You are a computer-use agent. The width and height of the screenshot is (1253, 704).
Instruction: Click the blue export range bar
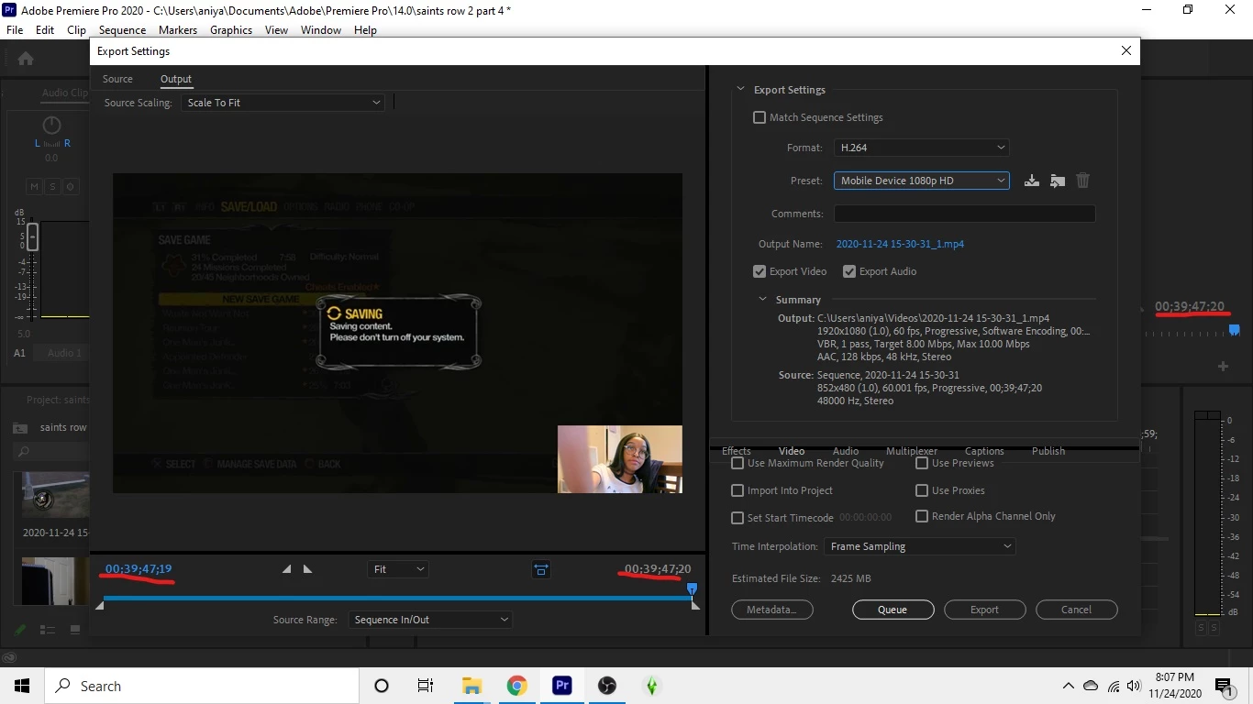(x=397, y=599)
